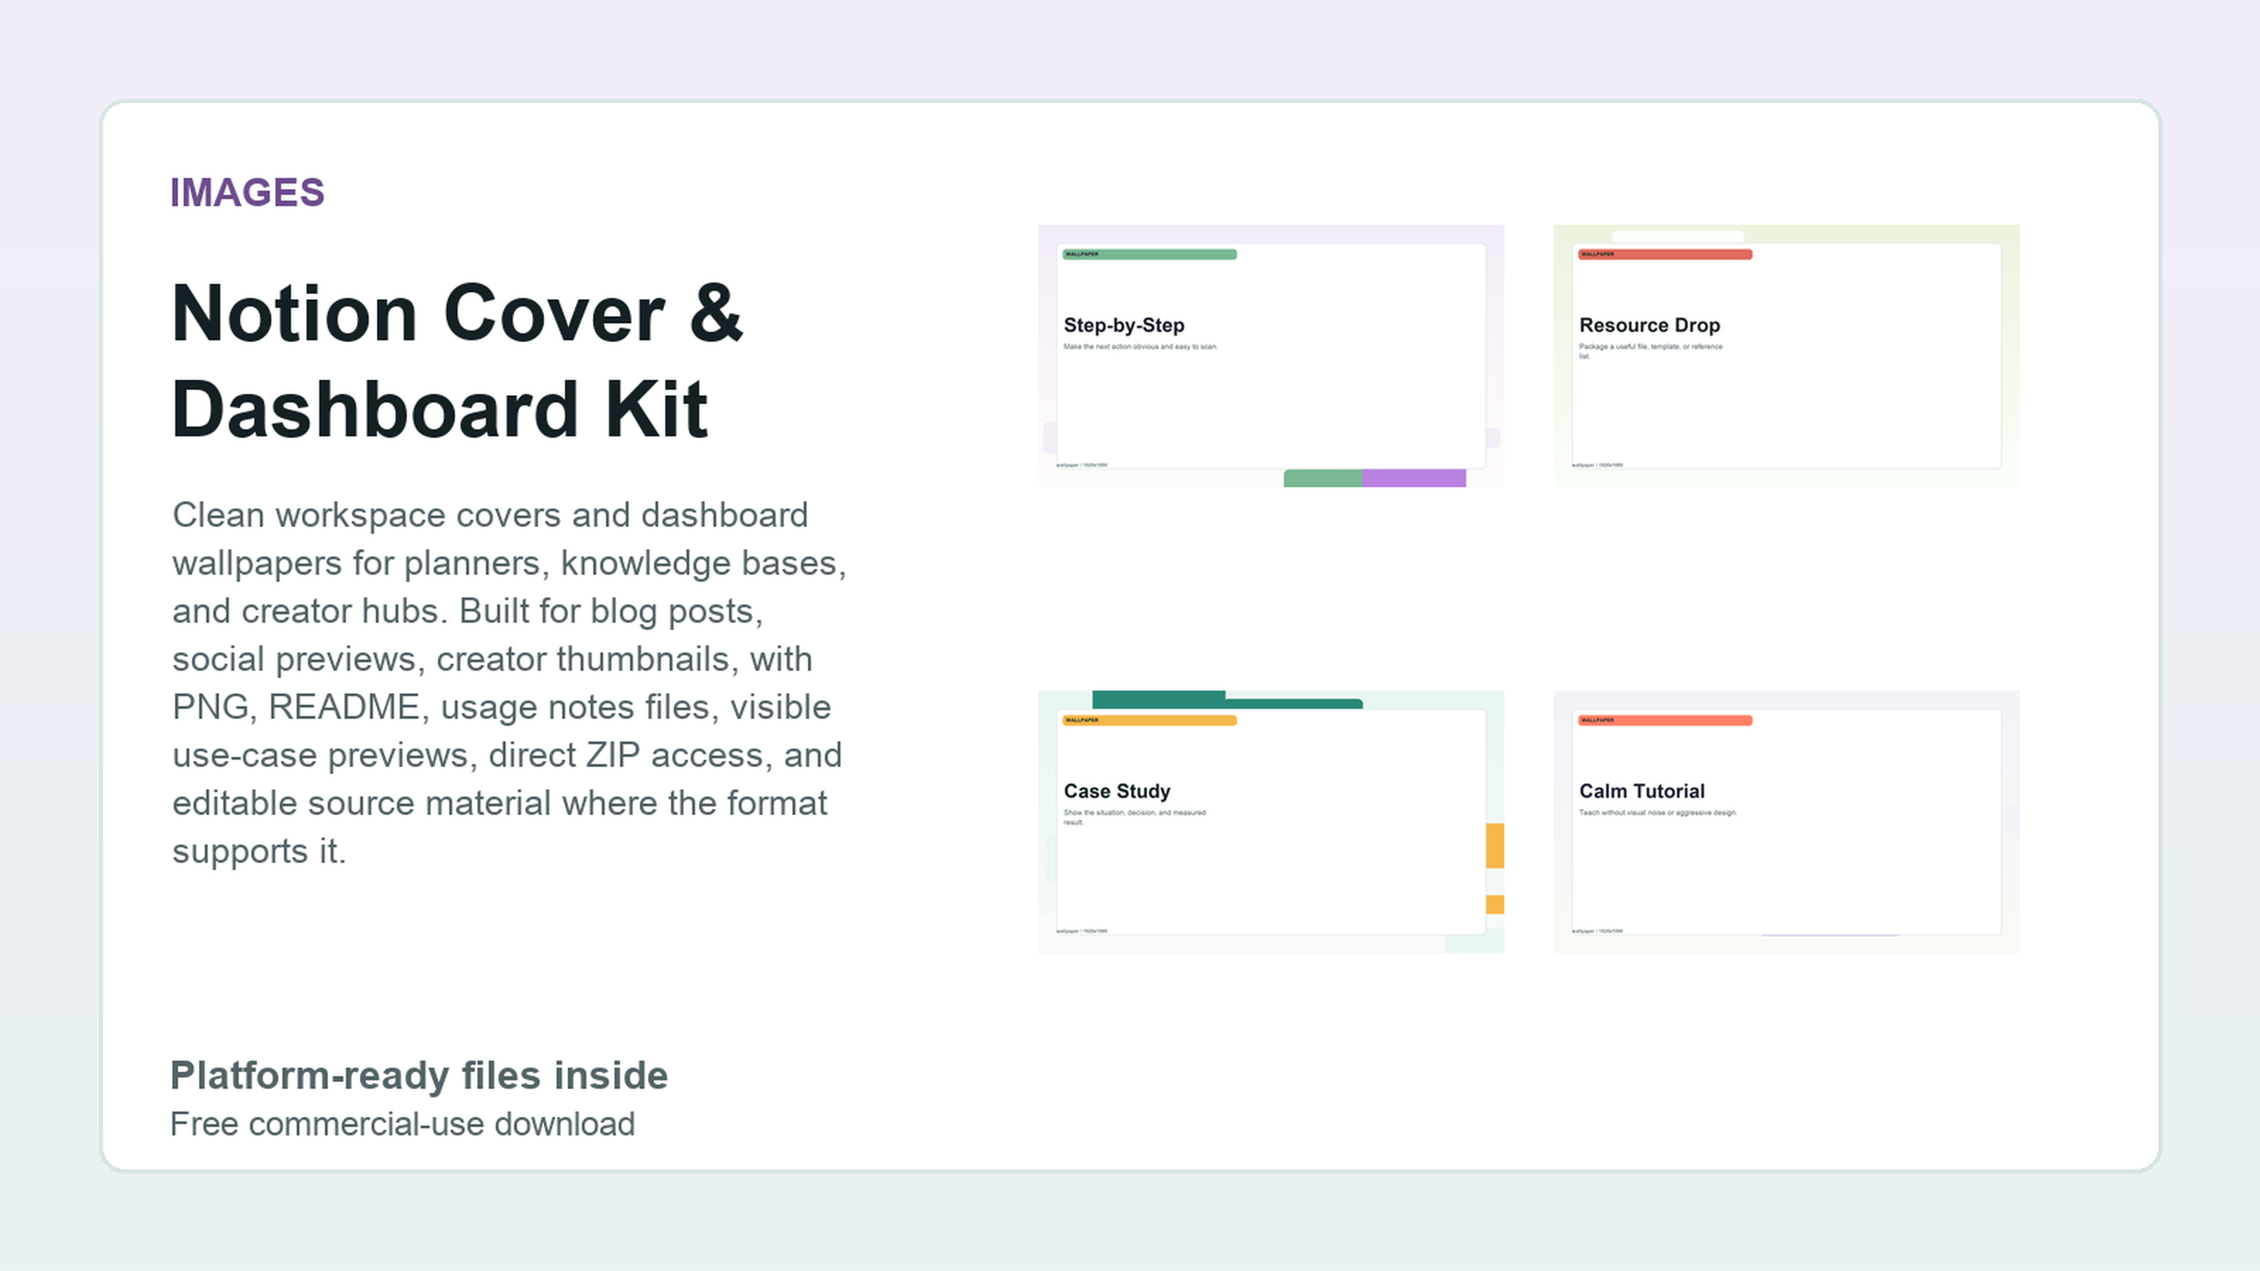Click the IMAGES category label
Image resolution: width=2260 pixels, height=1271 pixels.
click(x=247, y=192)
